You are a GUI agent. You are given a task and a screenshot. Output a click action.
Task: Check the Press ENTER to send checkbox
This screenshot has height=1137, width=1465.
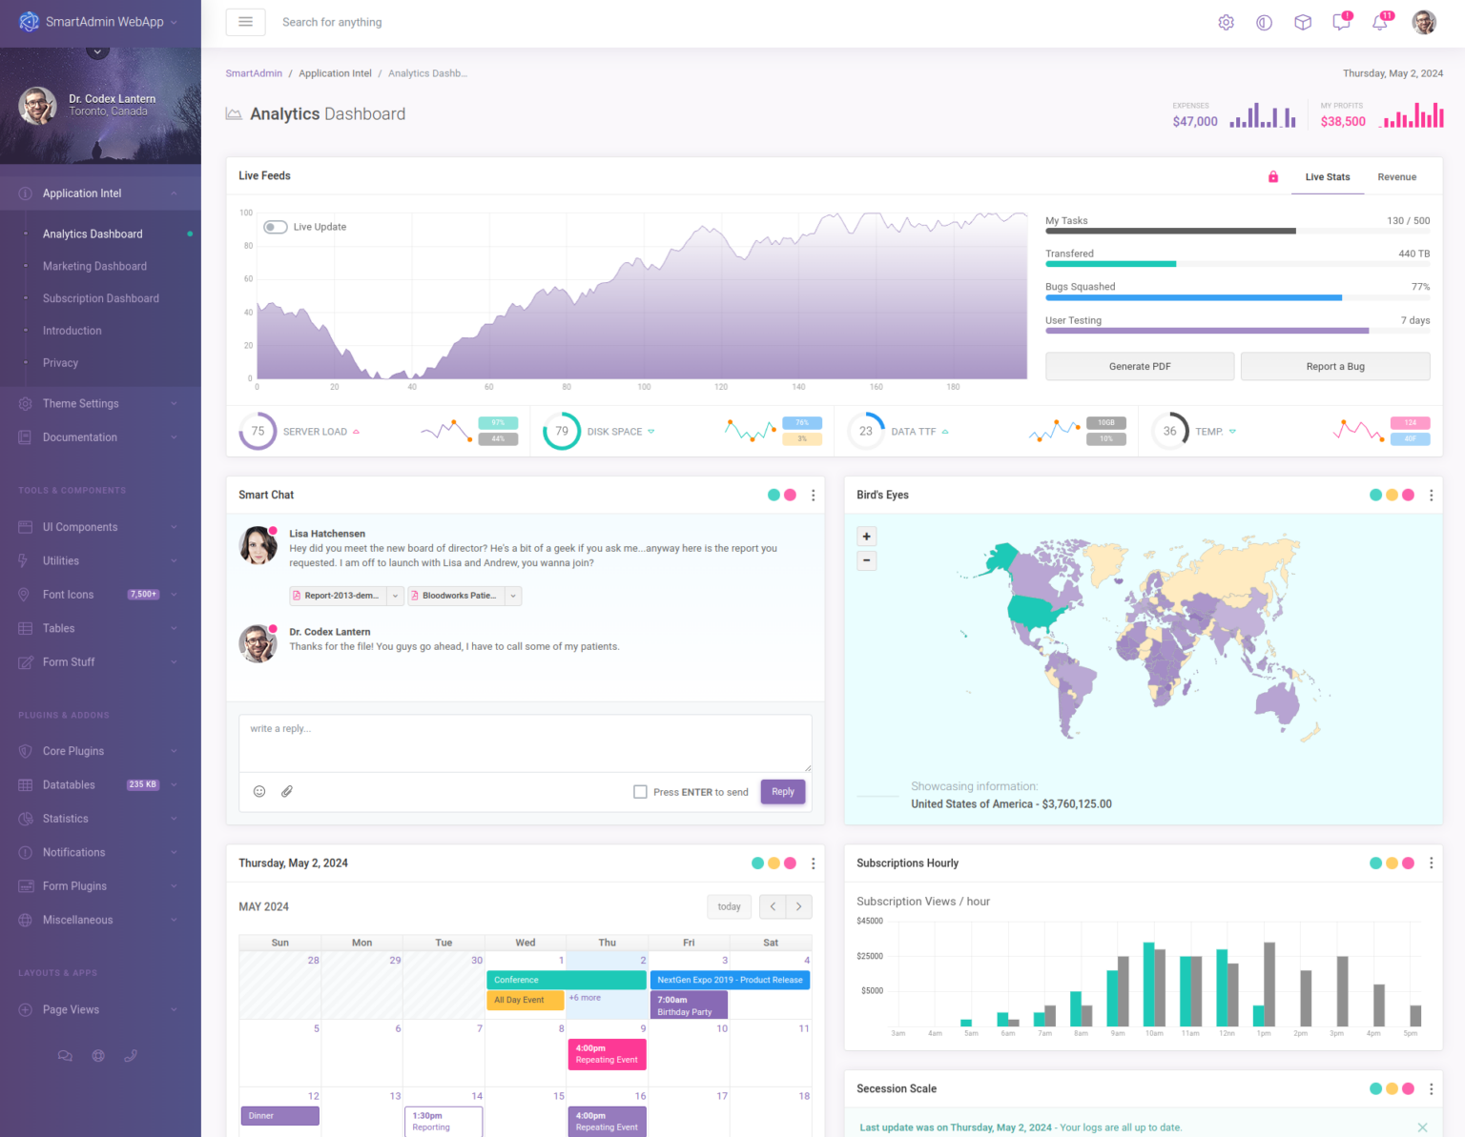coord(640,791)
